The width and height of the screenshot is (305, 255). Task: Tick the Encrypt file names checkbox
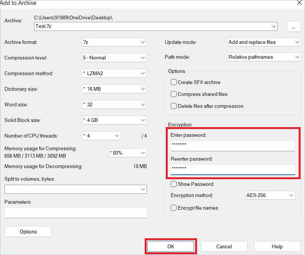click(x=174, y=208)
